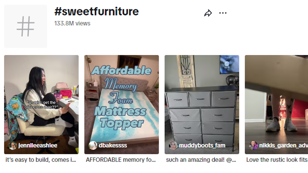
Task: Open muddyboots_fam's profile avatar
Action: 173,146
